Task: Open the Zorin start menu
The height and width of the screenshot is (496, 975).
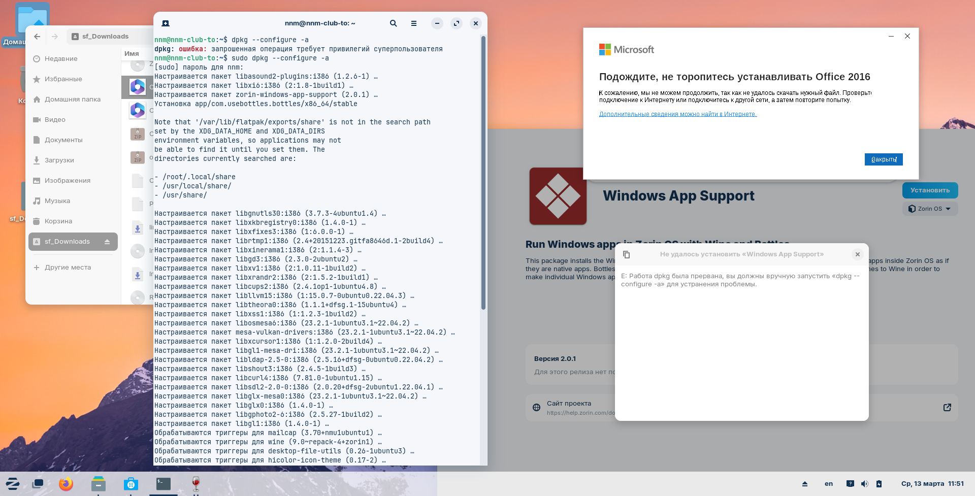Action: 13,484
